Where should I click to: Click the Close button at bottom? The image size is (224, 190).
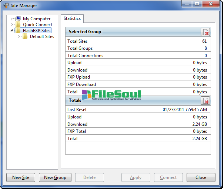point(201,177)
